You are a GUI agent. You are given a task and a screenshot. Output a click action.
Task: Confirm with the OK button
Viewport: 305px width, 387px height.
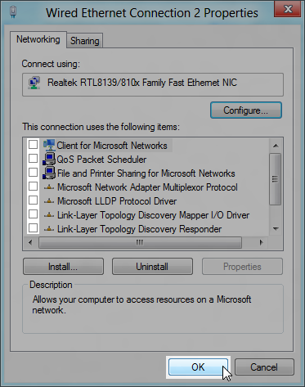pyautogui.click(x=198, y=367)
